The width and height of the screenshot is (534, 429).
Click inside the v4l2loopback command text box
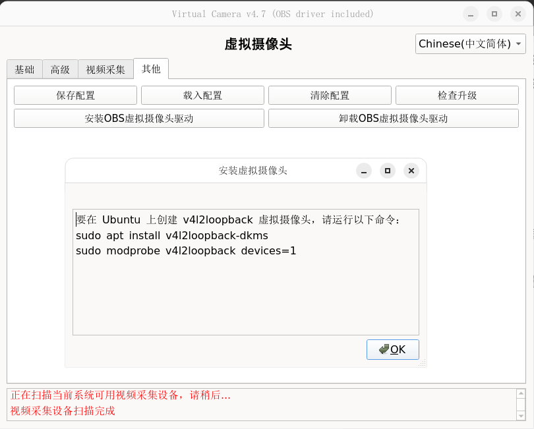click(x=245, y=290)
